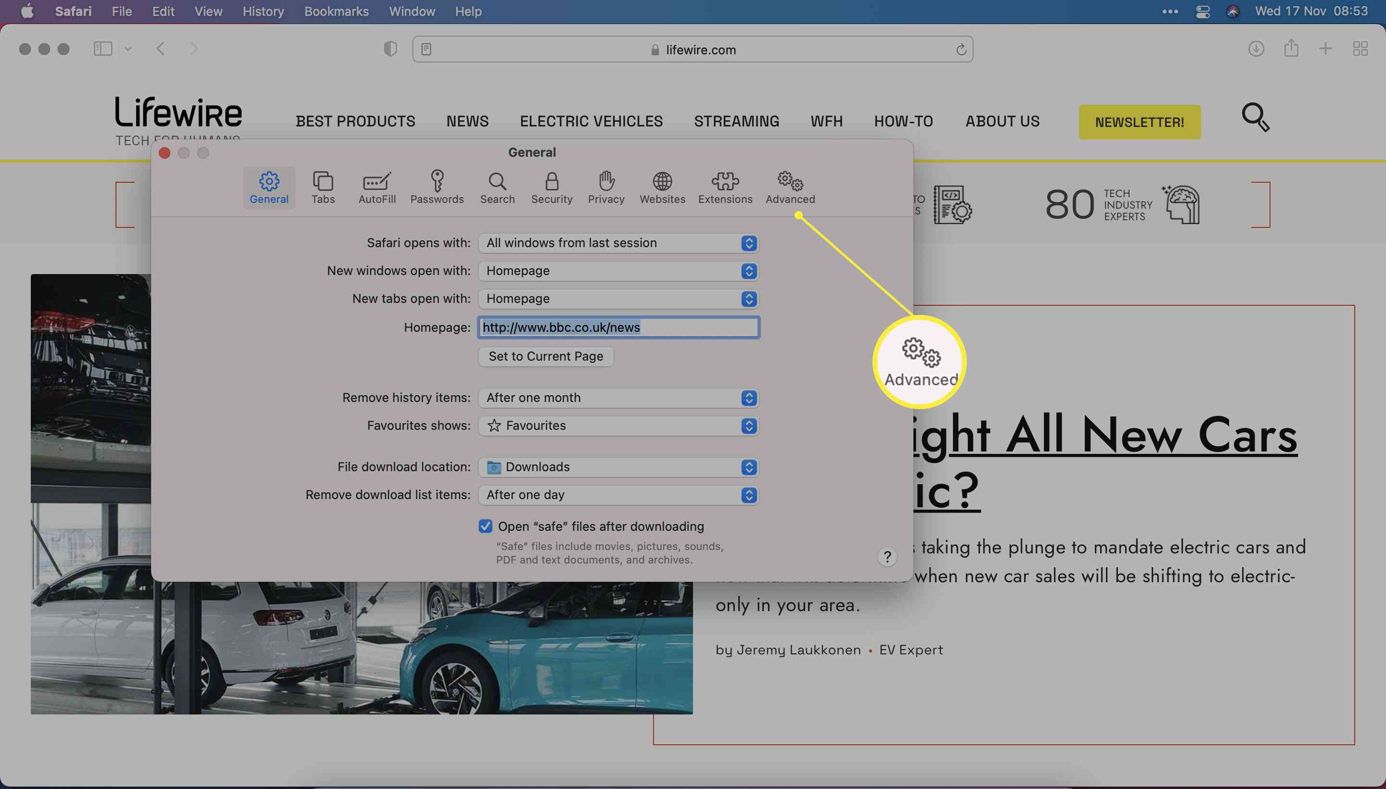Click the yellow NEWSLETTER! button
Screen dimensions: 1386x789
coord(1139,122)
